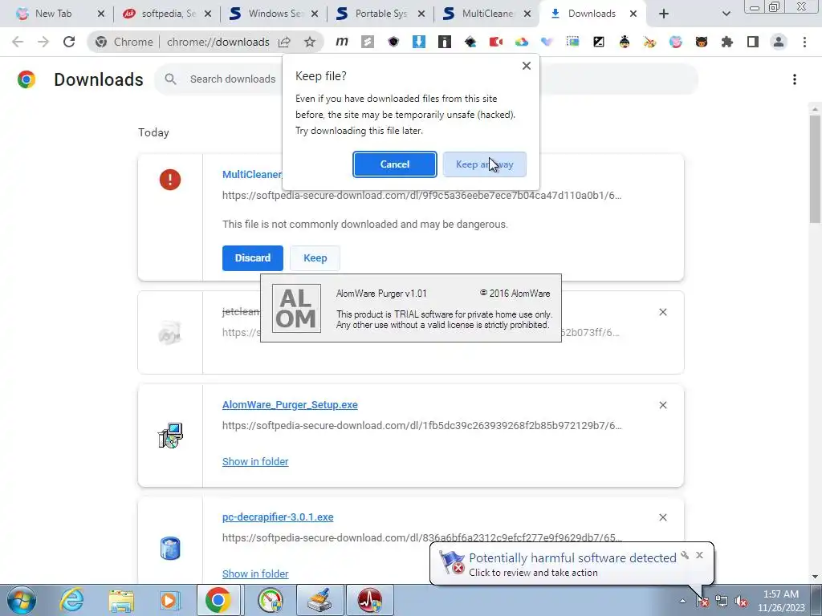Viewport: 822px width, 616px height.
Task: Reload the Downloads page
Action: [69, 42]
